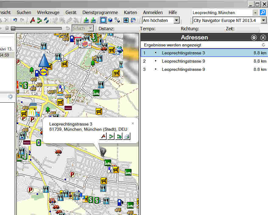Open the Dienstprogramme menu
Image resolution: width=268 pixels, height=215 pixels.
(100, 13)
